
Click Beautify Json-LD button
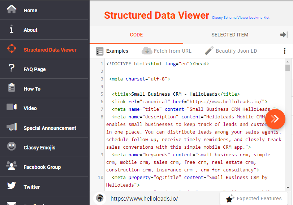pos(231,51)
